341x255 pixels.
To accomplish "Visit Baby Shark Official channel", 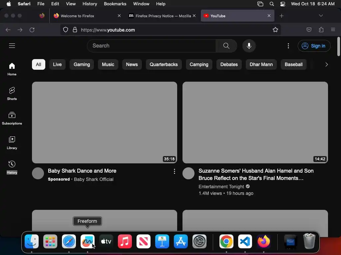I will point(94,179).
